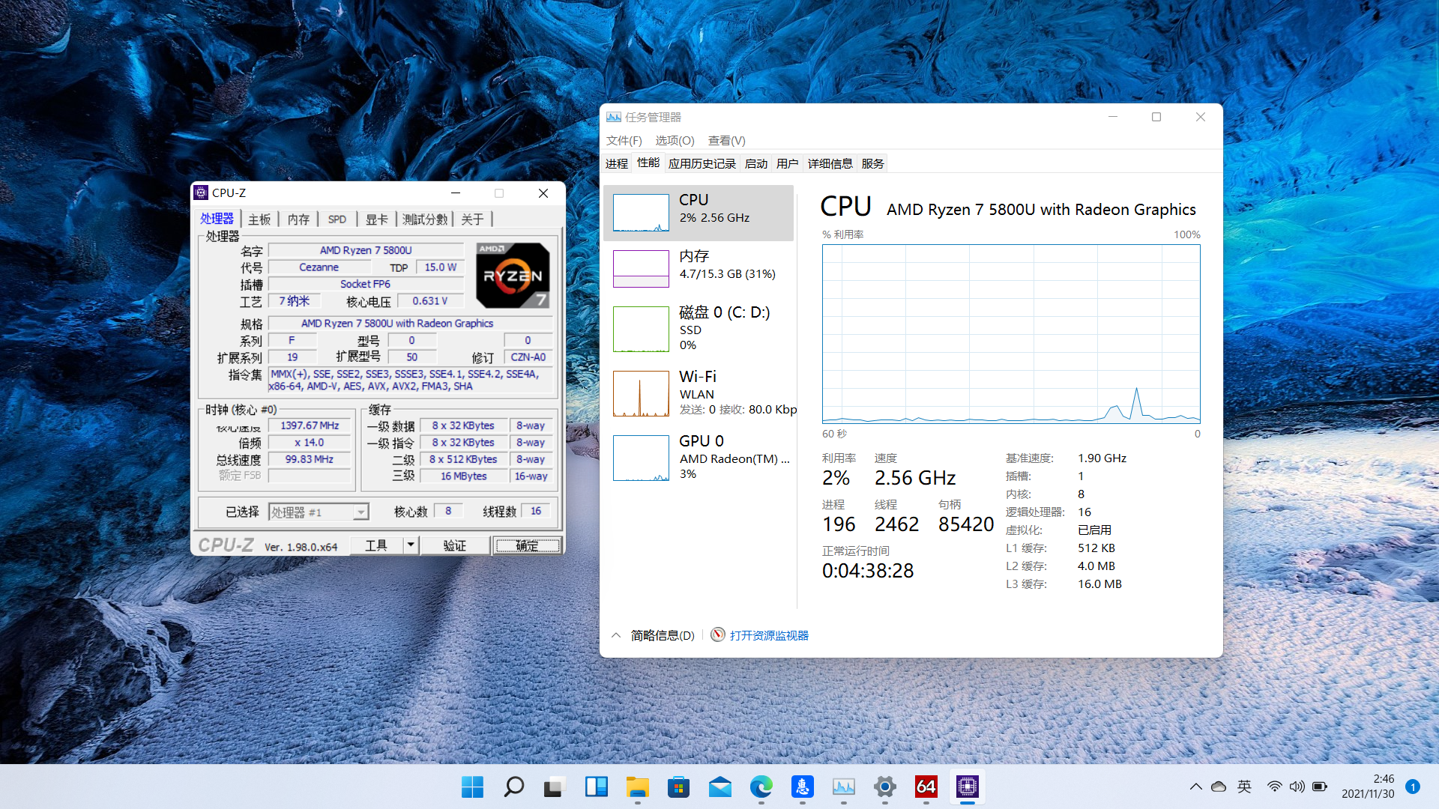This screenshot has height=809, width=1439.
Task: Open the File menu in Task Manager
Action: click(x=624, y=141)
